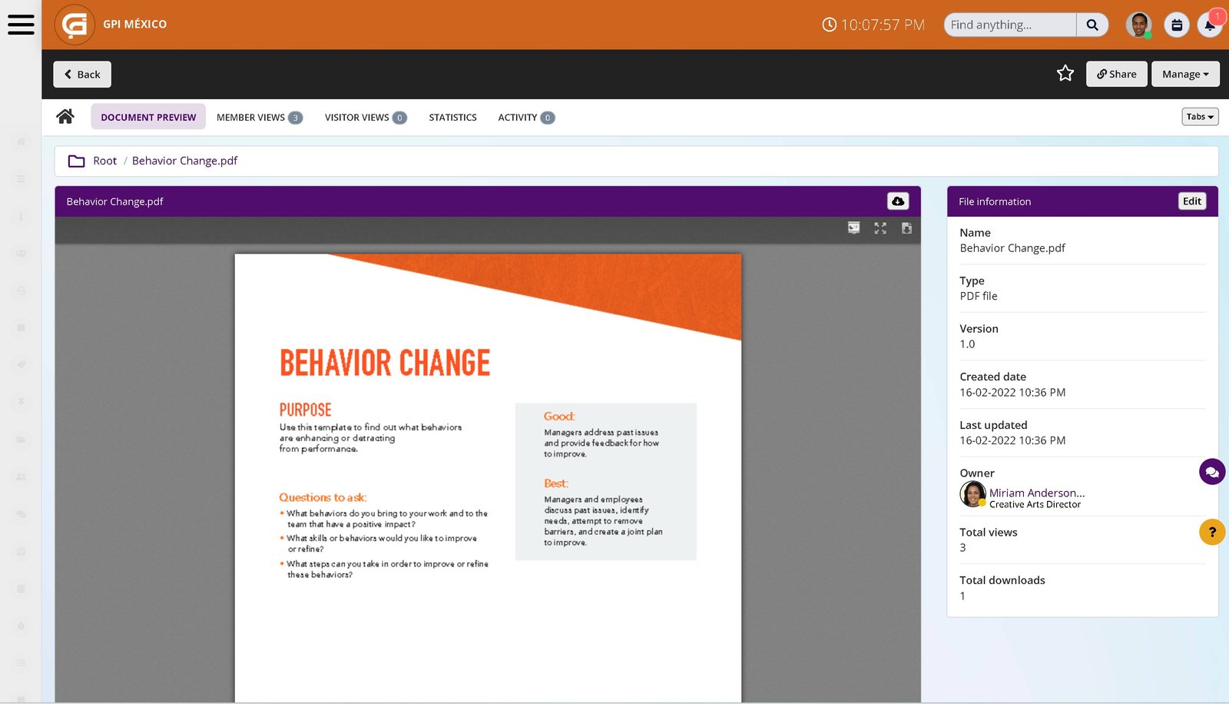Open the chat bubble floating button

pyautogui.click(x=1211, y=472)
